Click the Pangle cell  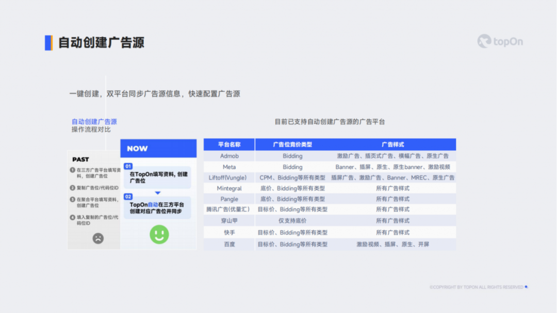(229, 199)
